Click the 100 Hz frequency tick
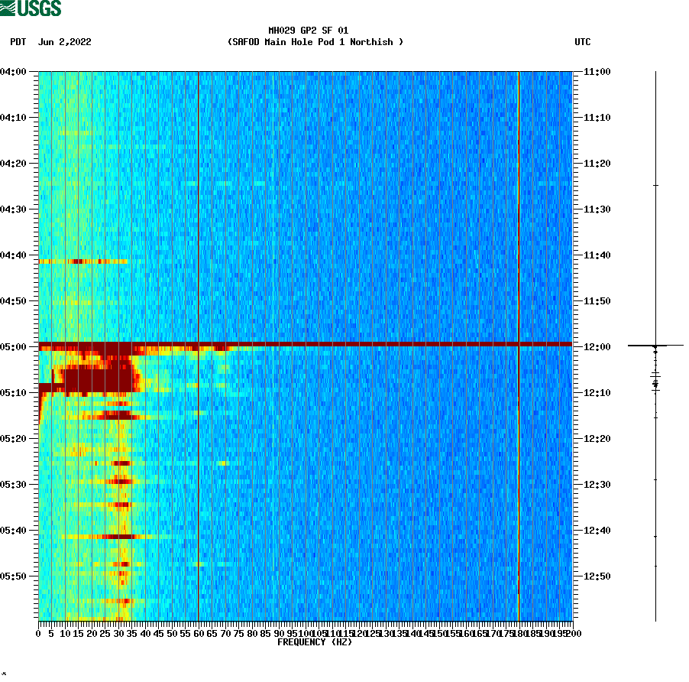Screen dimensions: 689x682 pyautogui.click(x=304, y=633)
